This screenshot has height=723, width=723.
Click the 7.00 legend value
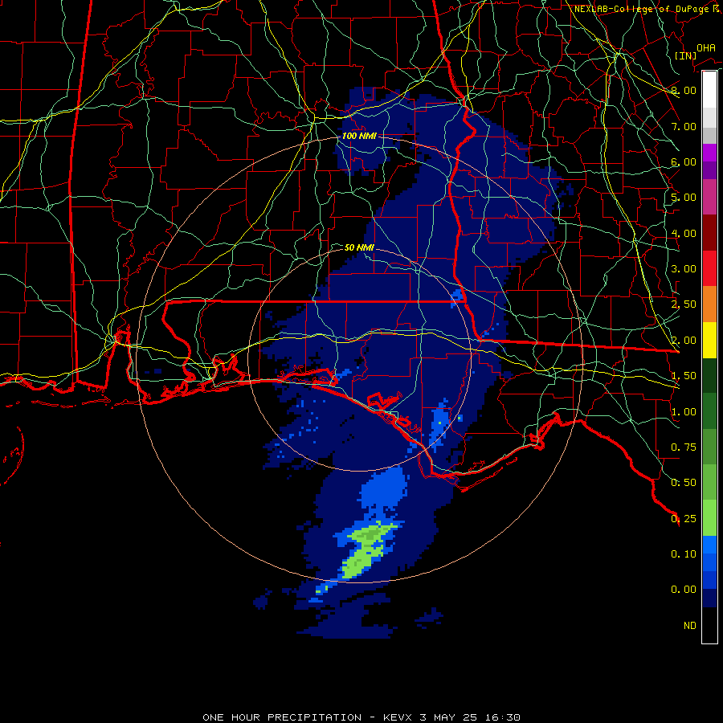(684, 126)
